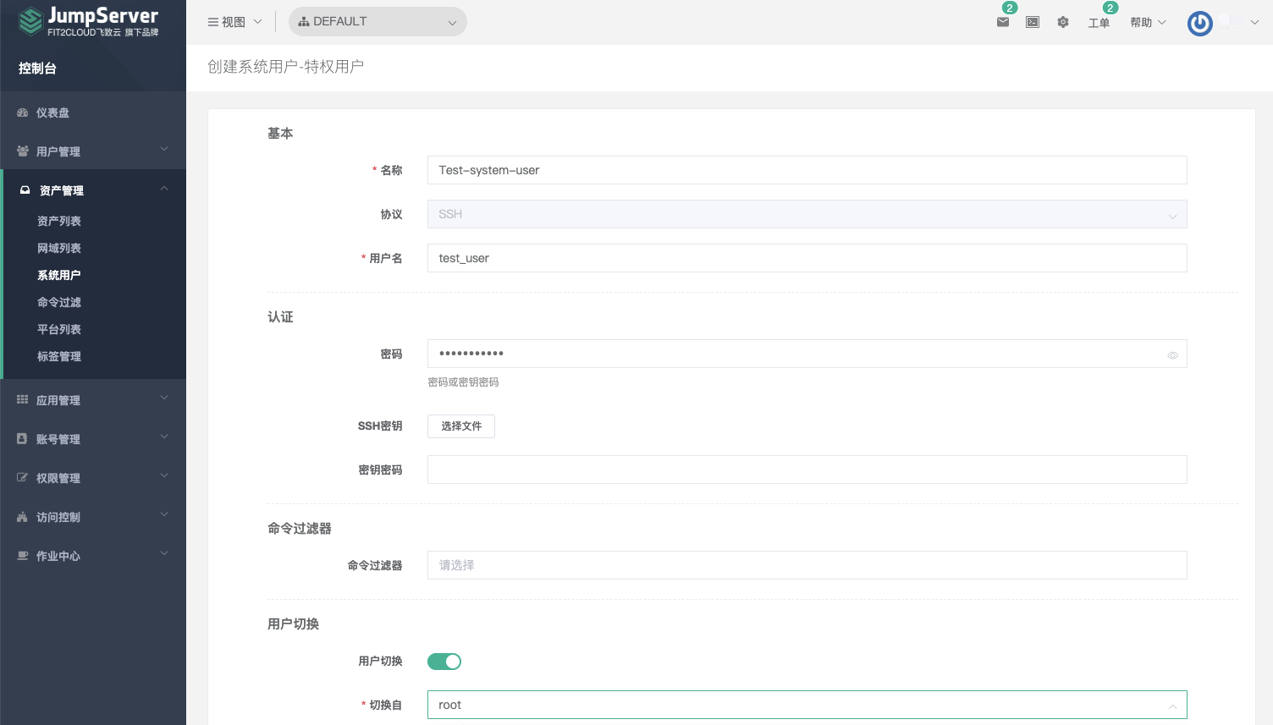
Task: Open the site messages mail icon
Action: pos(1002,23)
